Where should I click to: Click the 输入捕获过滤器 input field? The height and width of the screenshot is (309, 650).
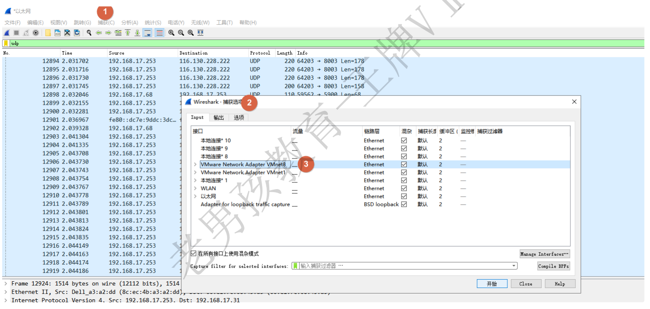click(404, 266)
